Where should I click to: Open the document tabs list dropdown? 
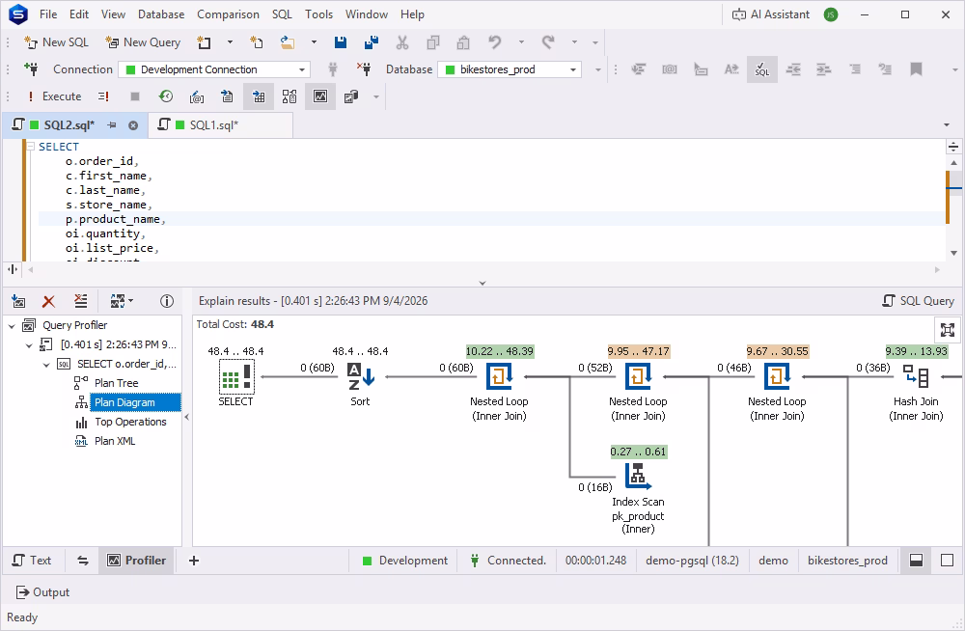[947, 125]
